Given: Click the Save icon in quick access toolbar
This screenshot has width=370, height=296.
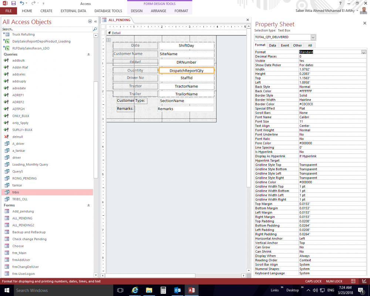Looking at the screenshot, I should tap(13, 3).
